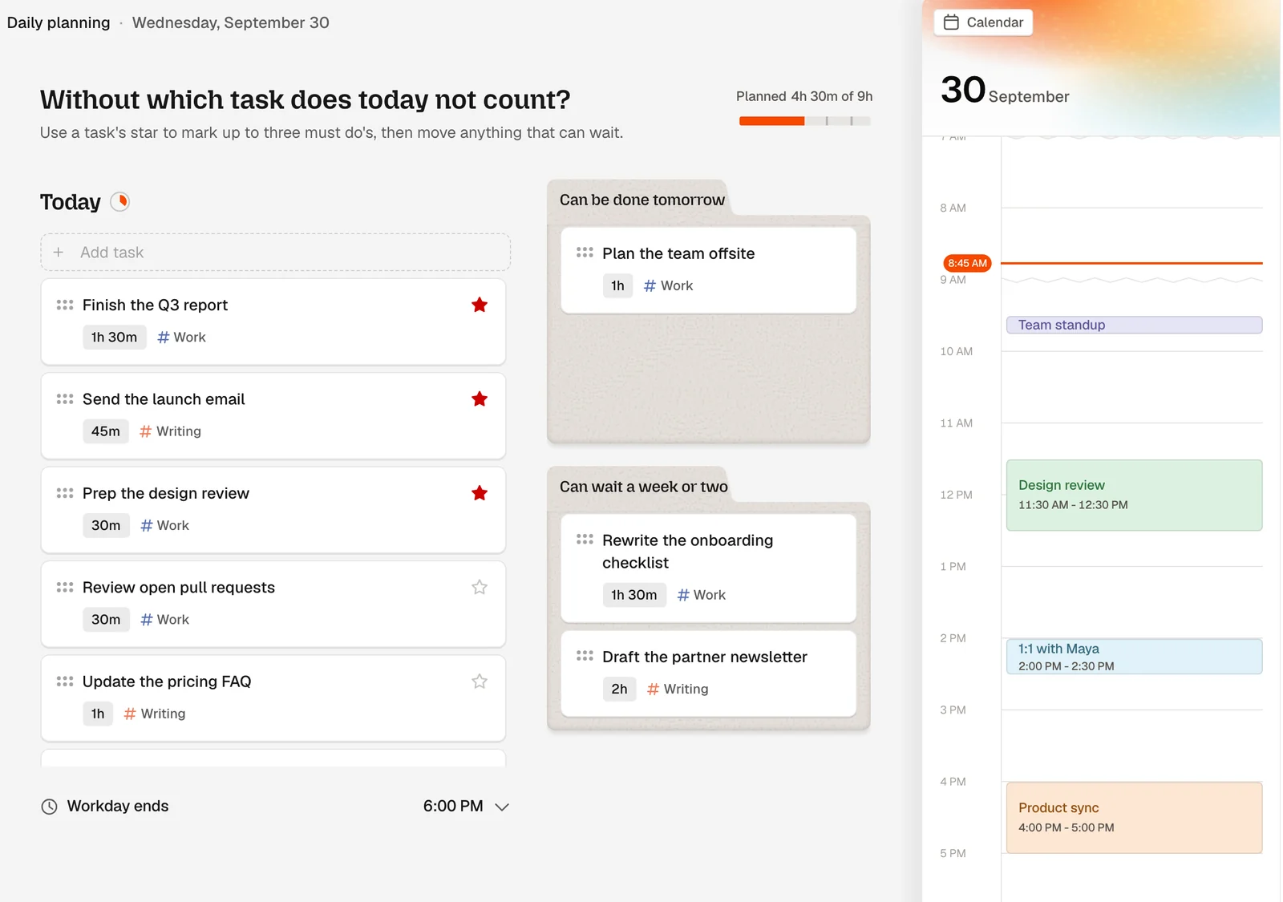
Task: Click the calendar icon in the Calendar button
Action: (951, 22)
